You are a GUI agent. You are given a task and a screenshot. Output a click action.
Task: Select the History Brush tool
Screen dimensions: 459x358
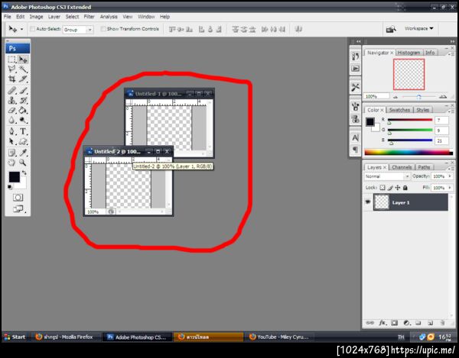[23, 101]
